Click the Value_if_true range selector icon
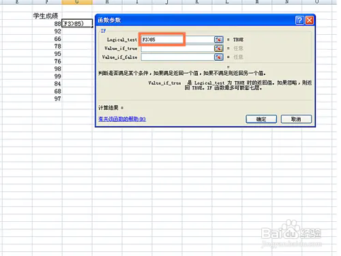 point(218,48)
